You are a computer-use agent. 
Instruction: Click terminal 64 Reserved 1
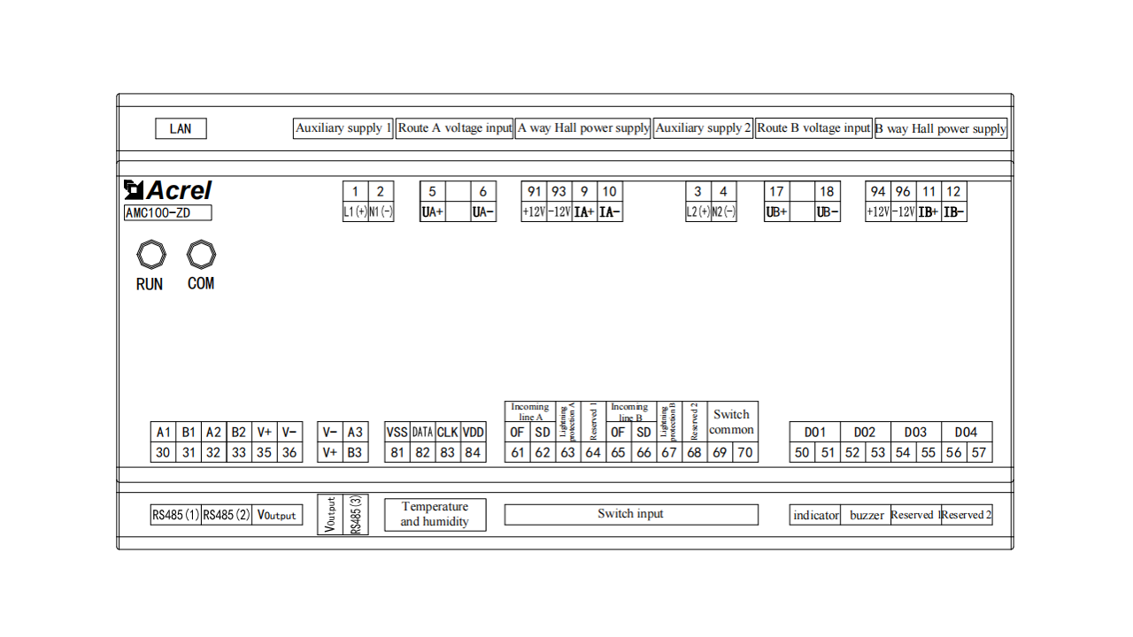click(593, 432)
